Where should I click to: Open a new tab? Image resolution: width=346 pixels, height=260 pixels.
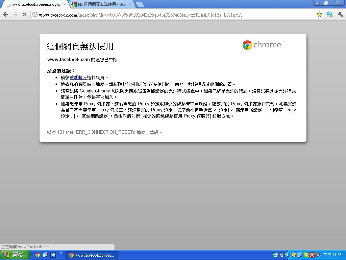pyautogui.click(x=140, y=4)
